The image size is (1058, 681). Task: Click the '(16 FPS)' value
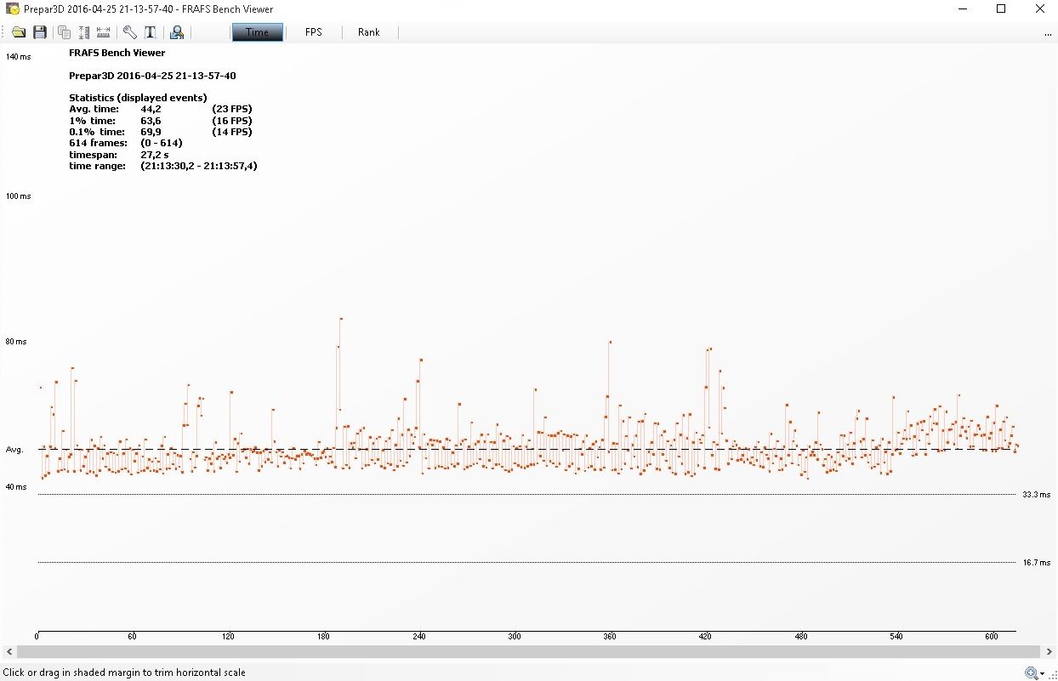231,121
